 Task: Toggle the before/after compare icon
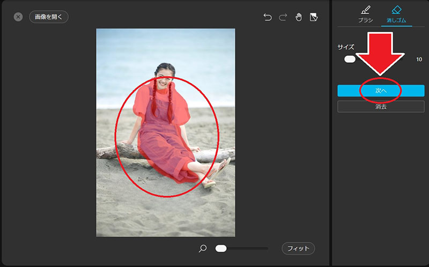pos(314,17)
